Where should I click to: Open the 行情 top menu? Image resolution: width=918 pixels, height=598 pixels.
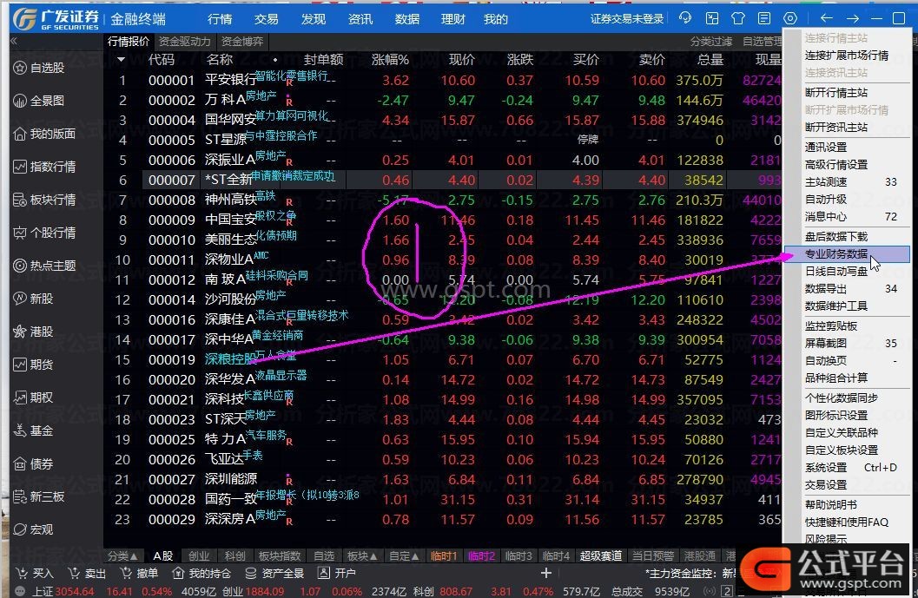(x=220, y=19)
